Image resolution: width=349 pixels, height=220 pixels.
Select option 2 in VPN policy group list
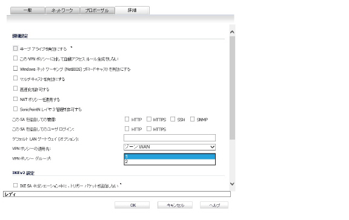170,162
